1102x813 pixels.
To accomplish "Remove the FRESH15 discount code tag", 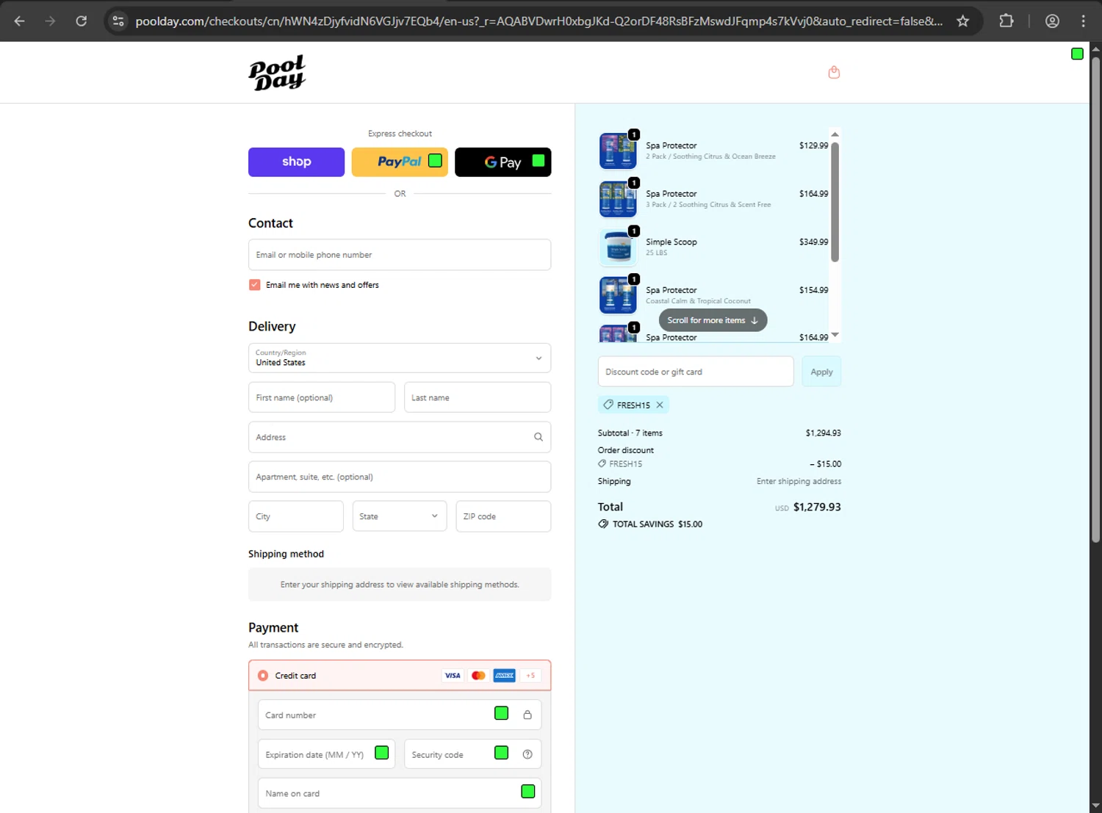I will tap(660, 405).
